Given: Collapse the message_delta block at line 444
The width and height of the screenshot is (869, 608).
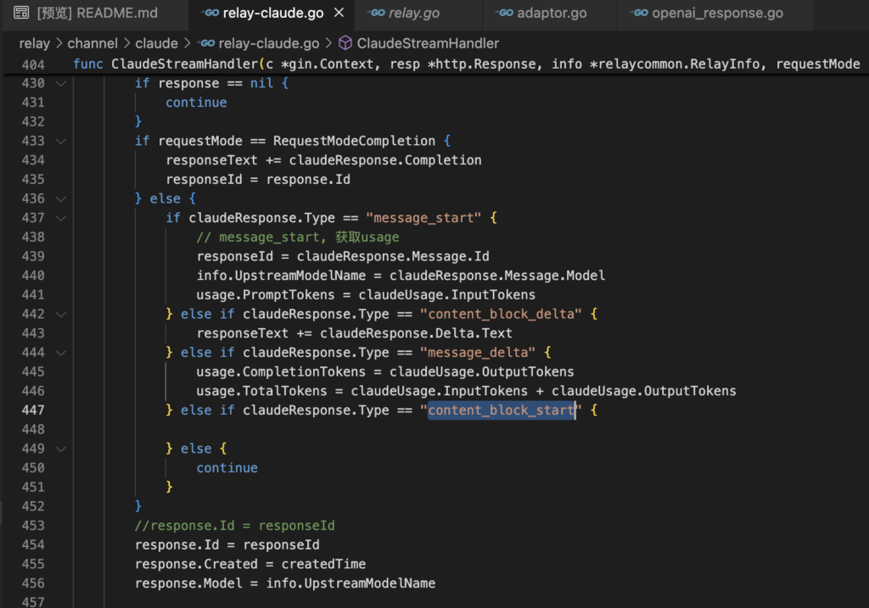Looking at the screenshot, I should tap(61, 353).
